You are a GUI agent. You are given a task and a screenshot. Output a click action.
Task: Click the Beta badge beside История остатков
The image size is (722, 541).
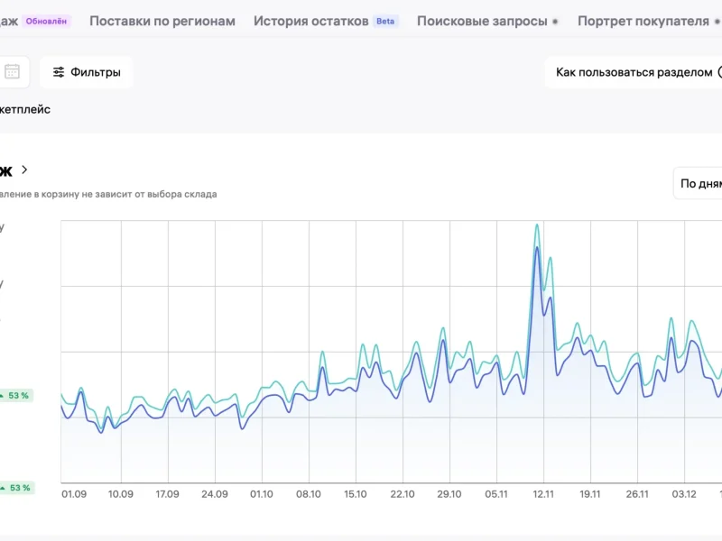pos(385,21)
